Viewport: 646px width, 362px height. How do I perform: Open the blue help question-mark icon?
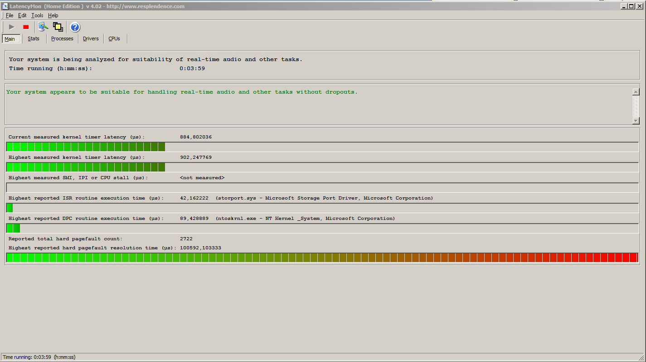click(x=75, y=27)
